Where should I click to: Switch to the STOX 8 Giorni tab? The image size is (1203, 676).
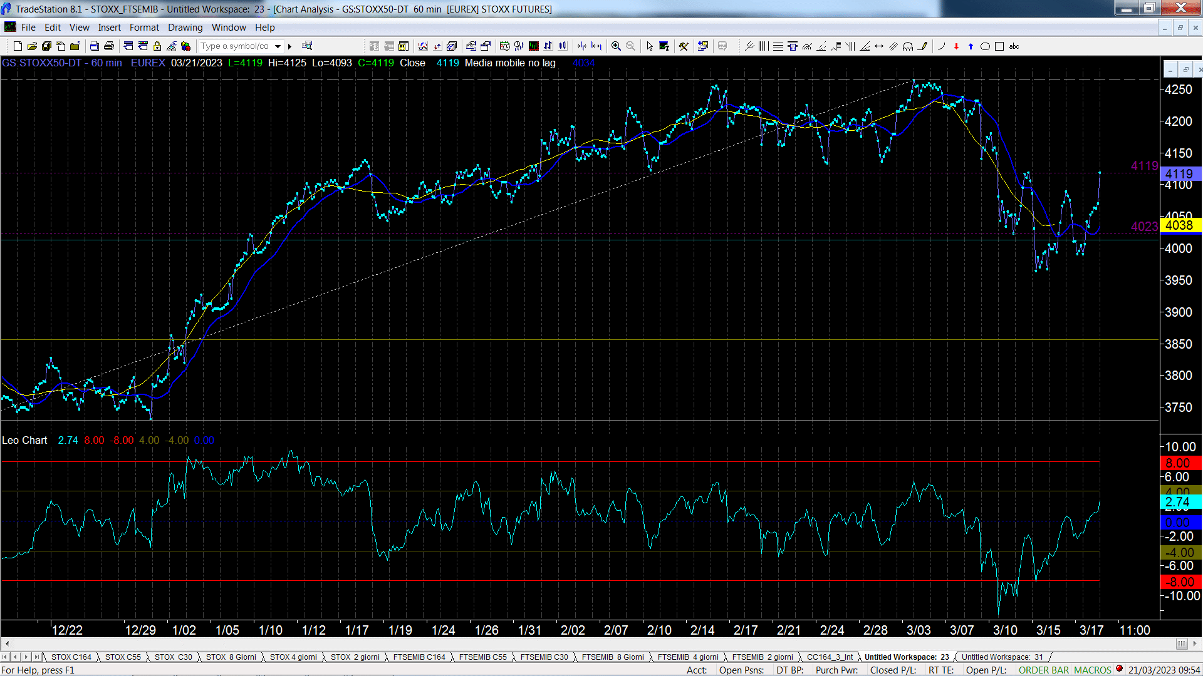[231, 657]
